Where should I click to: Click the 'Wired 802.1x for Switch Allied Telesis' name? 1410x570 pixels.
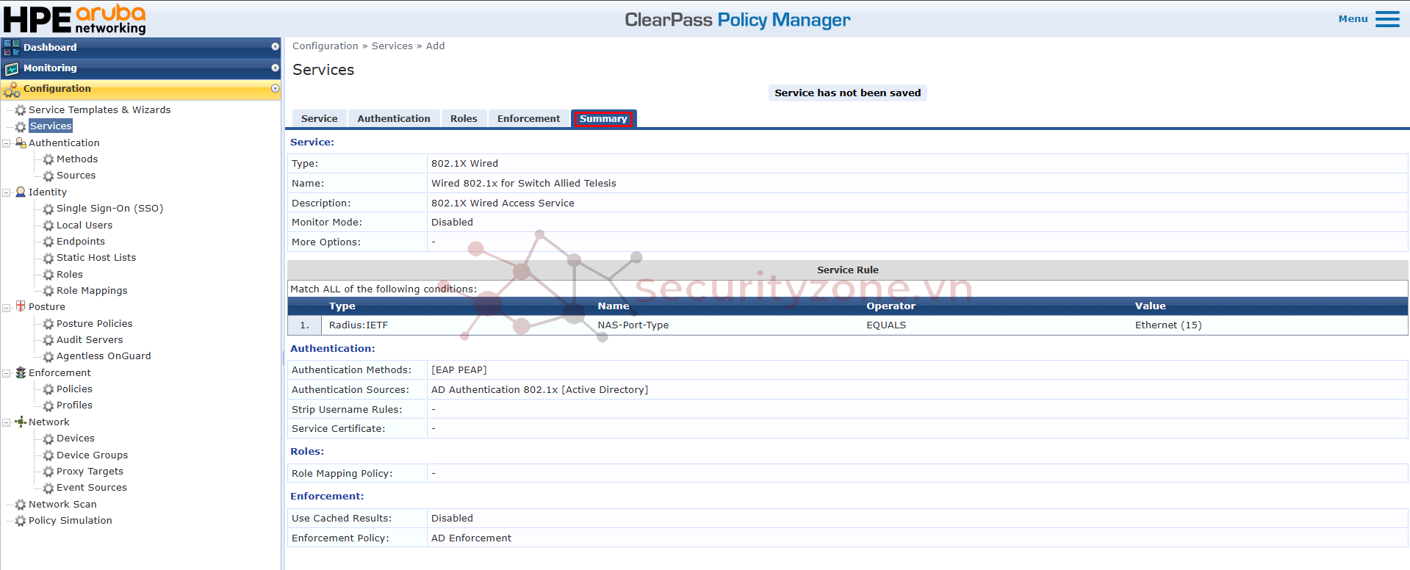tap(524, 184)
